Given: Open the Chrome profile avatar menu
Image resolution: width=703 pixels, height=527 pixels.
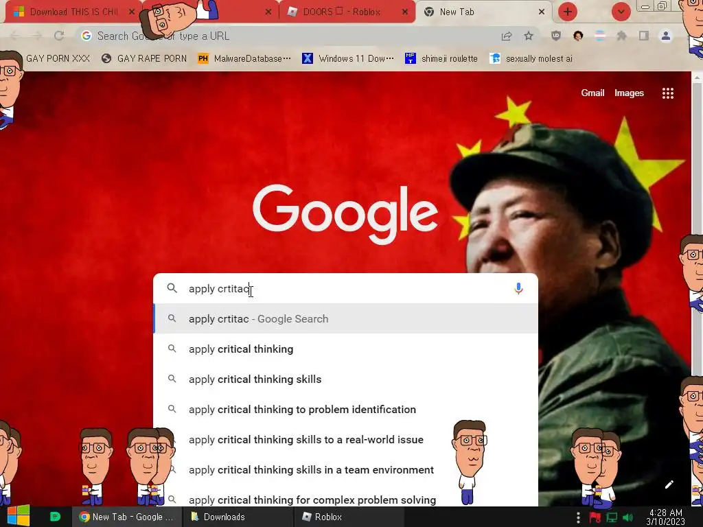Looking at the screenshot, I should (x=666, y=36).
